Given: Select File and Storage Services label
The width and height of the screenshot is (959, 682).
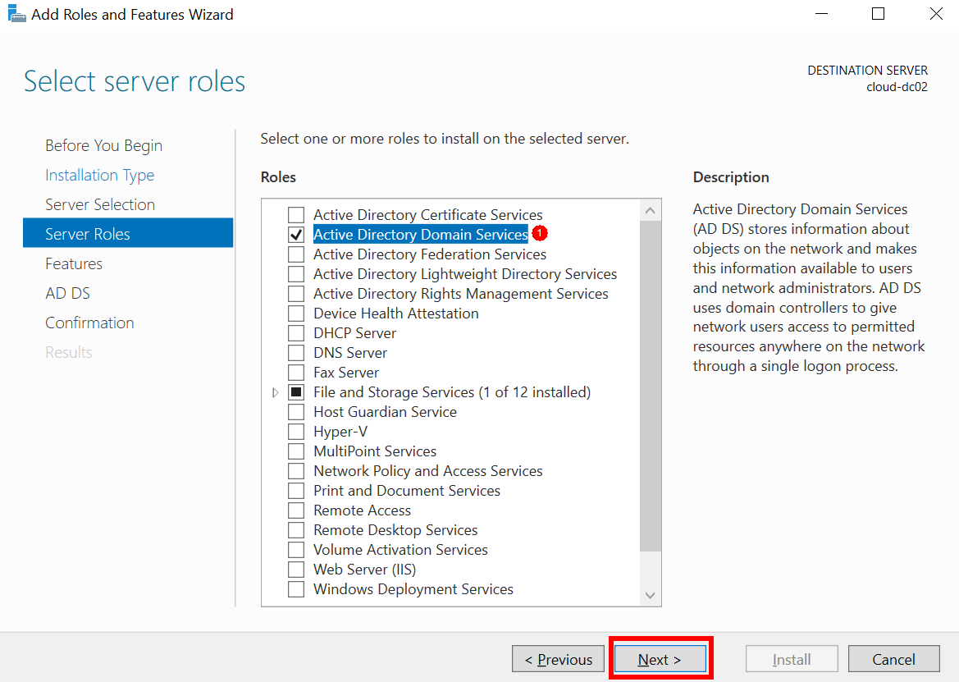Looking at the screenshot, I should (452, 392).
